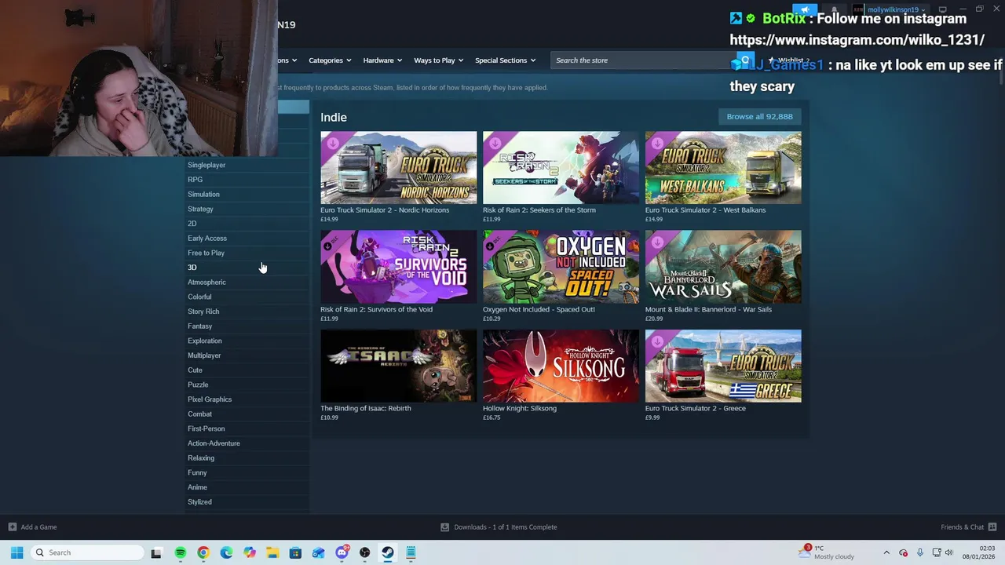Open Outlook from the taskbar
The width and height of the screenshot is (1005, 565).
coord(319,552)
